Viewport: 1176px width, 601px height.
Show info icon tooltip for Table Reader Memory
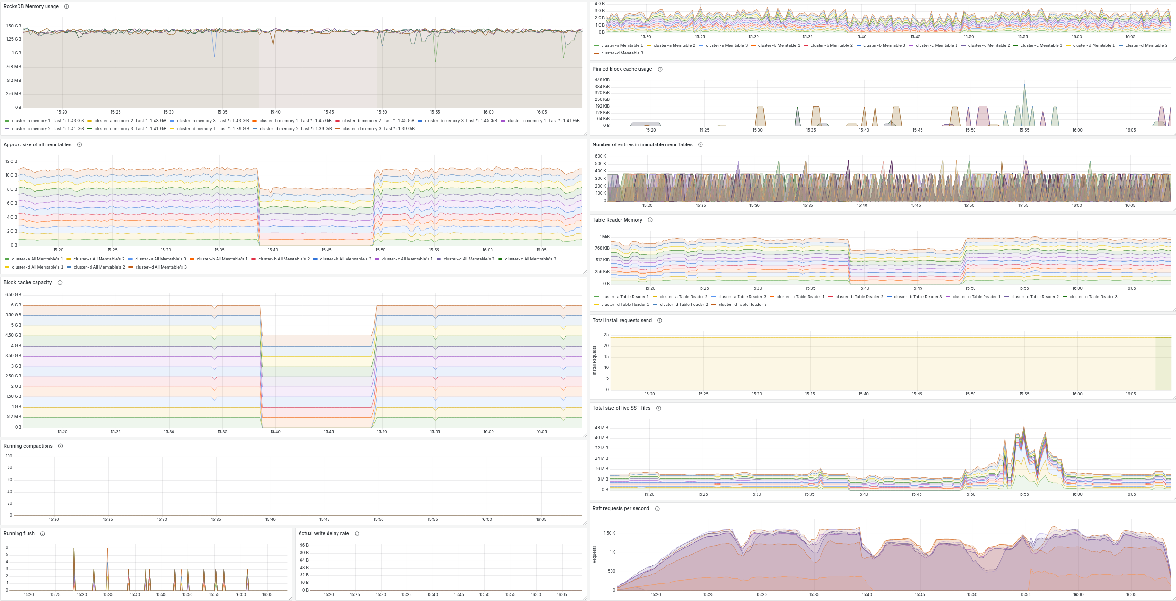click(x=650, y=220)
